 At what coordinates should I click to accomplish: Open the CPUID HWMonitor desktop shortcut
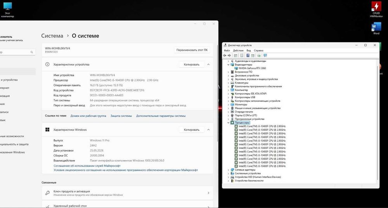376,10
